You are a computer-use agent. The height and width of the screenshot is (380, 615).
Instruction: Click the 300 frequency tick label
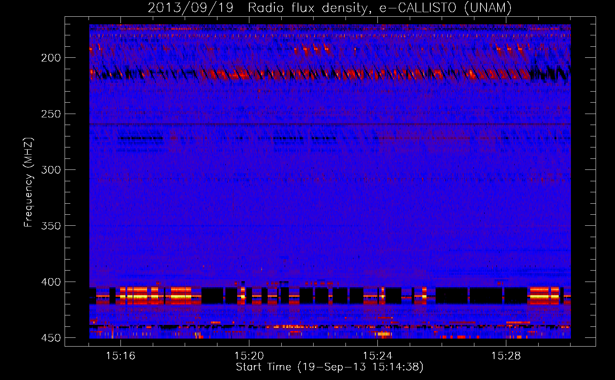coord(51,170)
